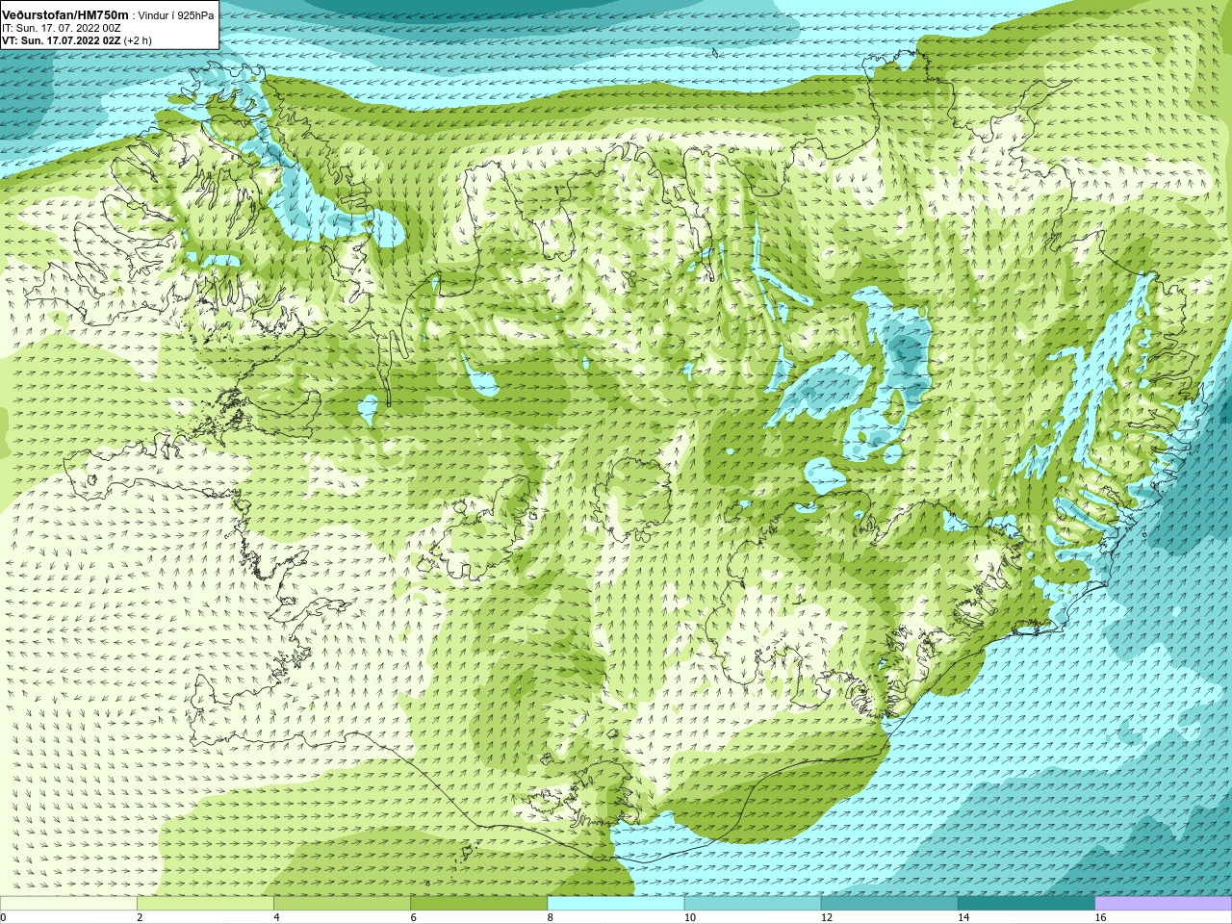This screenshot has height=924, width=1232.
Task: Click the 4–6 green legend swatch
Action: coord(342,903)
